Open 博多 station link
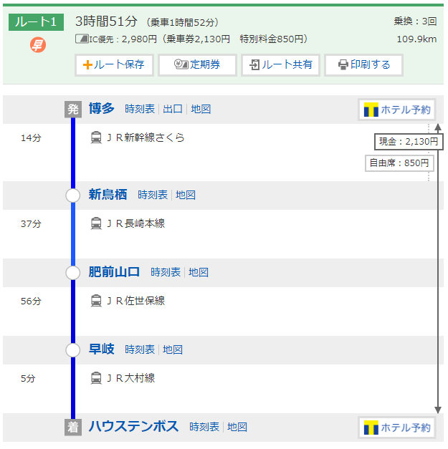 point(102,109)
